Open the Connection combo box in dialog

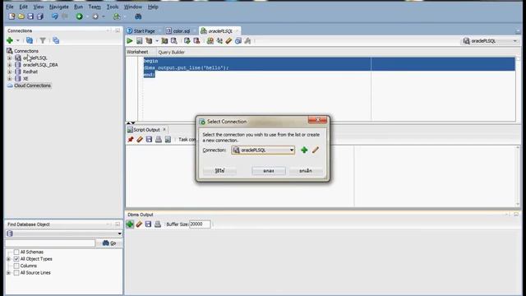coord(263,150)
